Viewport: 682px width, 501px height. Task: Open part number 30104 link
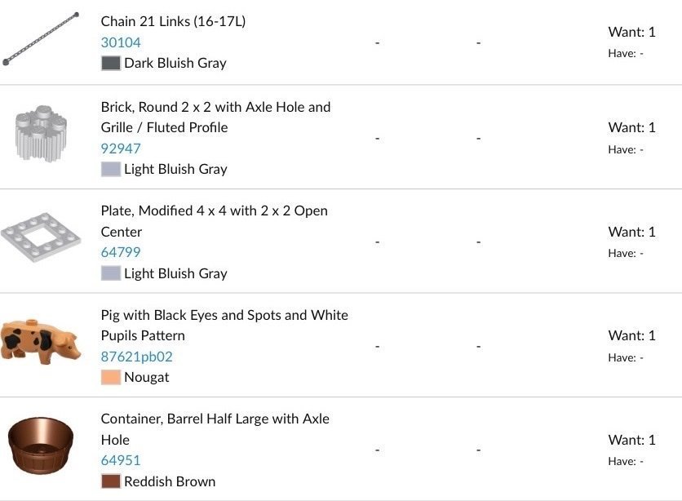121,42
